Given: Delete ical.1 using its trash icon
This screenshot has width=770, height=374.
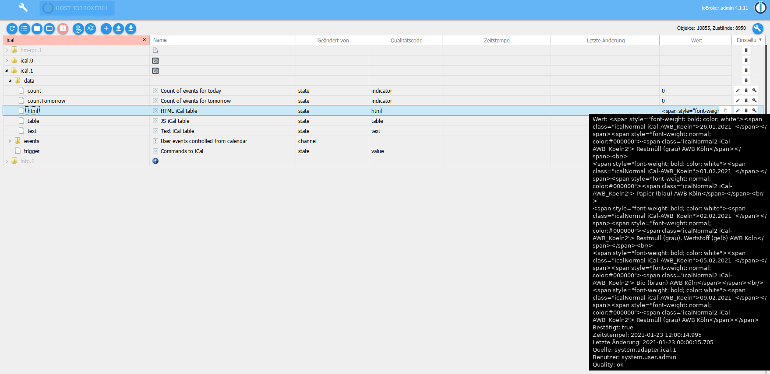Looking at the screenshot, I should click(746, 70).
